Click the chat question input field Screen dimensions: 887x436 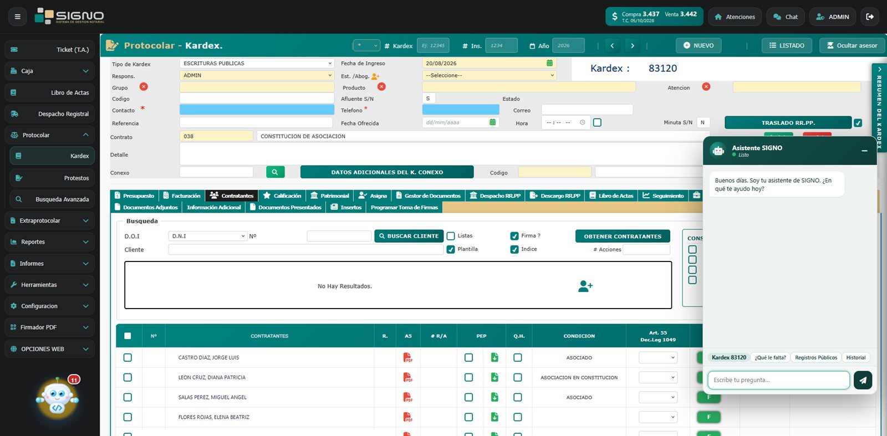coord(779,380)
